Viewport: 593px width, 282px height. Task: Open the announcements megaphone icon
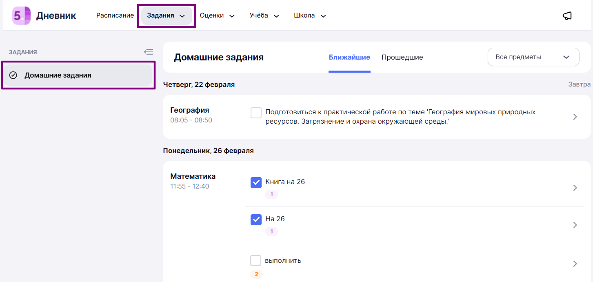567,16
